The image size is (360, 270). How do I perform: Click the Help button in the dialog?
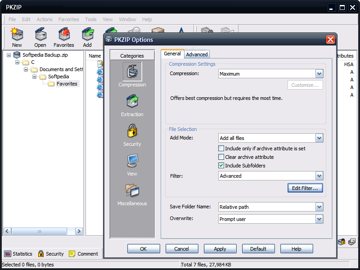click(297, 249)
